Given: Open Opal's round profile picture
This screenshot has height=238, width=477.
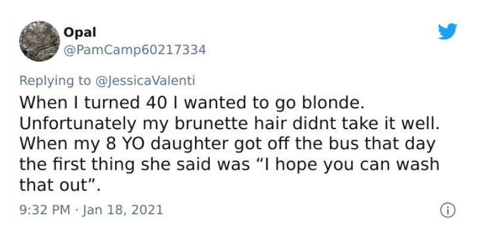Looking at the screenshot, I should pyautogui.click(x=39, y=41).
